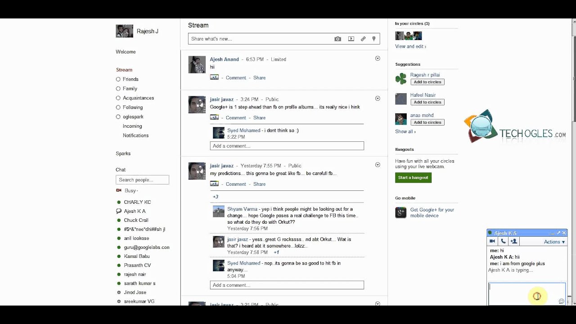Click Comment link under Ajesh Anand's post
This screenshot has height=324, width=576.
tap(236, 78)
